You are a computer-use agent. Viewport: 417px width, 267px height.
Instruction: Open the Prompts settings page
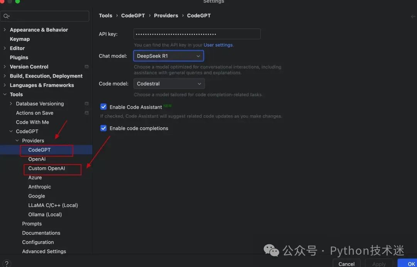point(32,224)
